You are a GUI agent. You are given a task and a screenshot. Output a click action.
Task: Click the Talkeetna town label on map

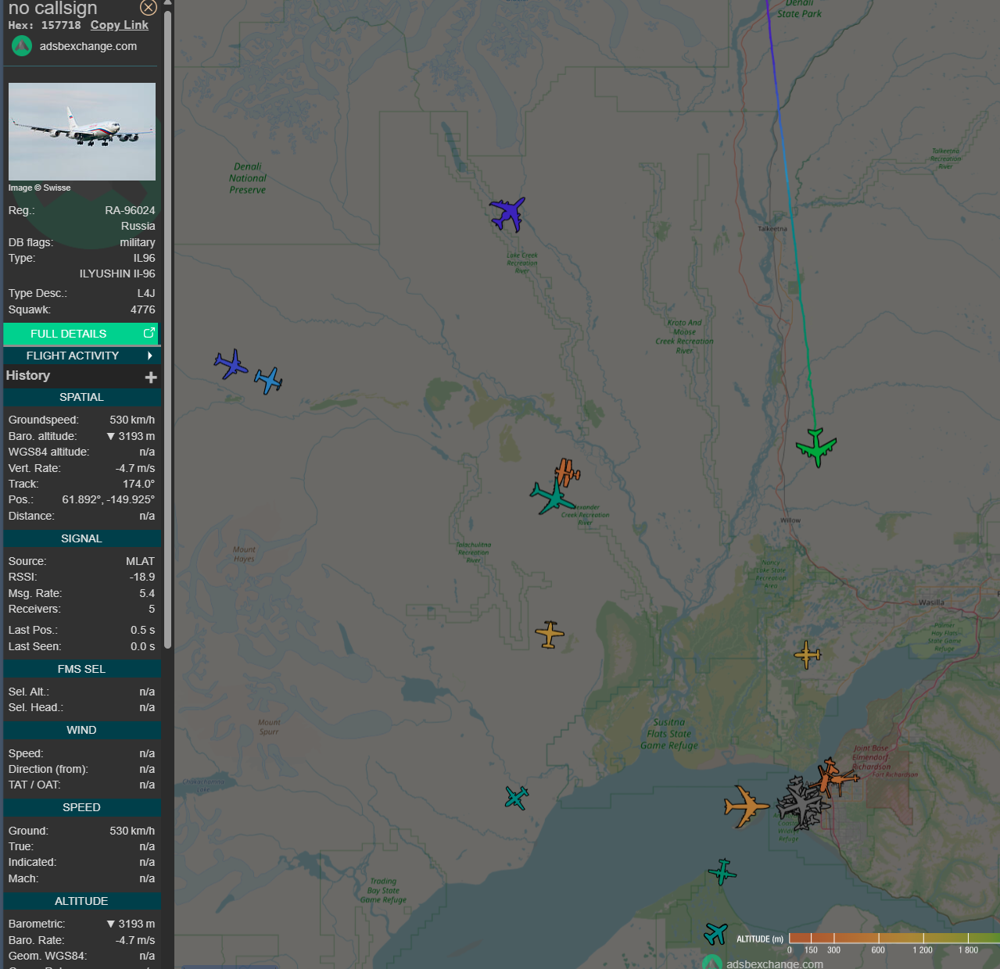(x=772, y=229)
